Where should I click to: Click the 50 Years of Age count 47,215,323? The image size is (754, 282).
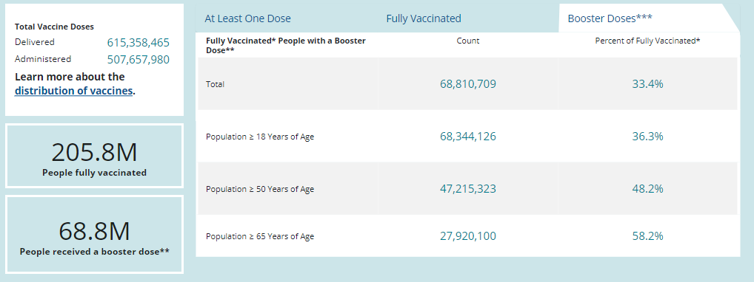pyautogui.click(x=468, y=188)
